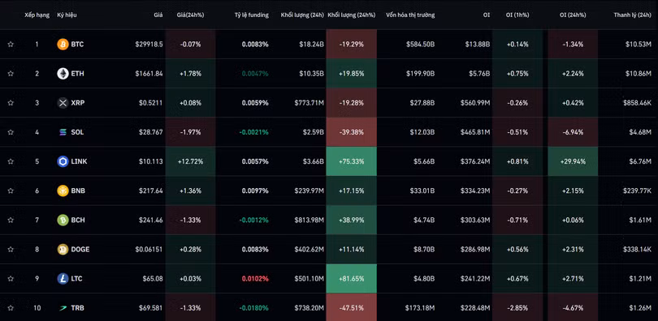Viewport: 658px width, 321px height.
Task: Sort by Xếp hạng column header
Action: tap(37, 15)
